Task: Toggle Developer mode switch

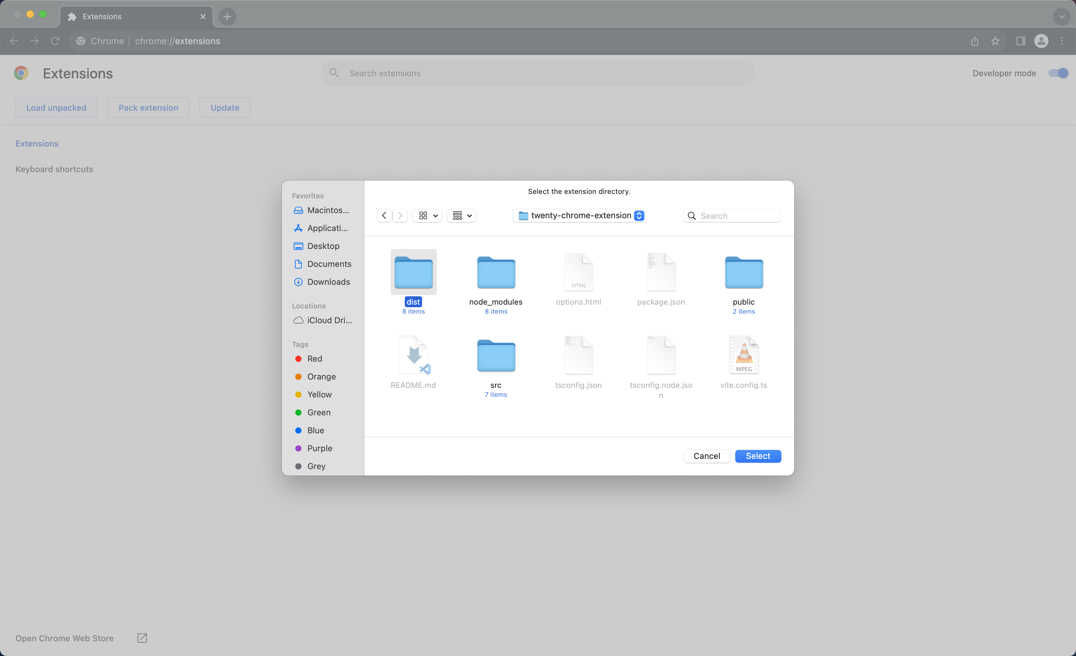Action: [x=1058, y=73]
